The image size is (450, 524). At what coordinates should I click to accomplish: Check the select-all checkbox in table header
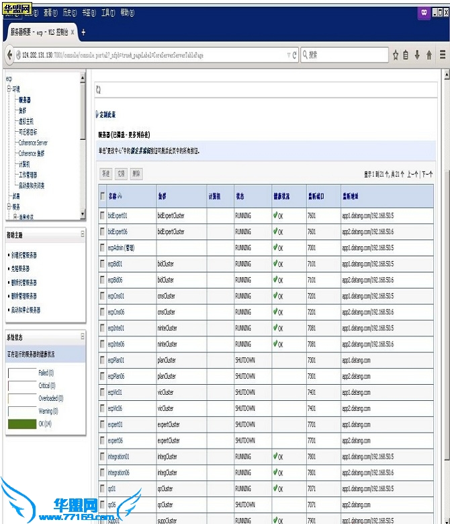coord(103,196)
